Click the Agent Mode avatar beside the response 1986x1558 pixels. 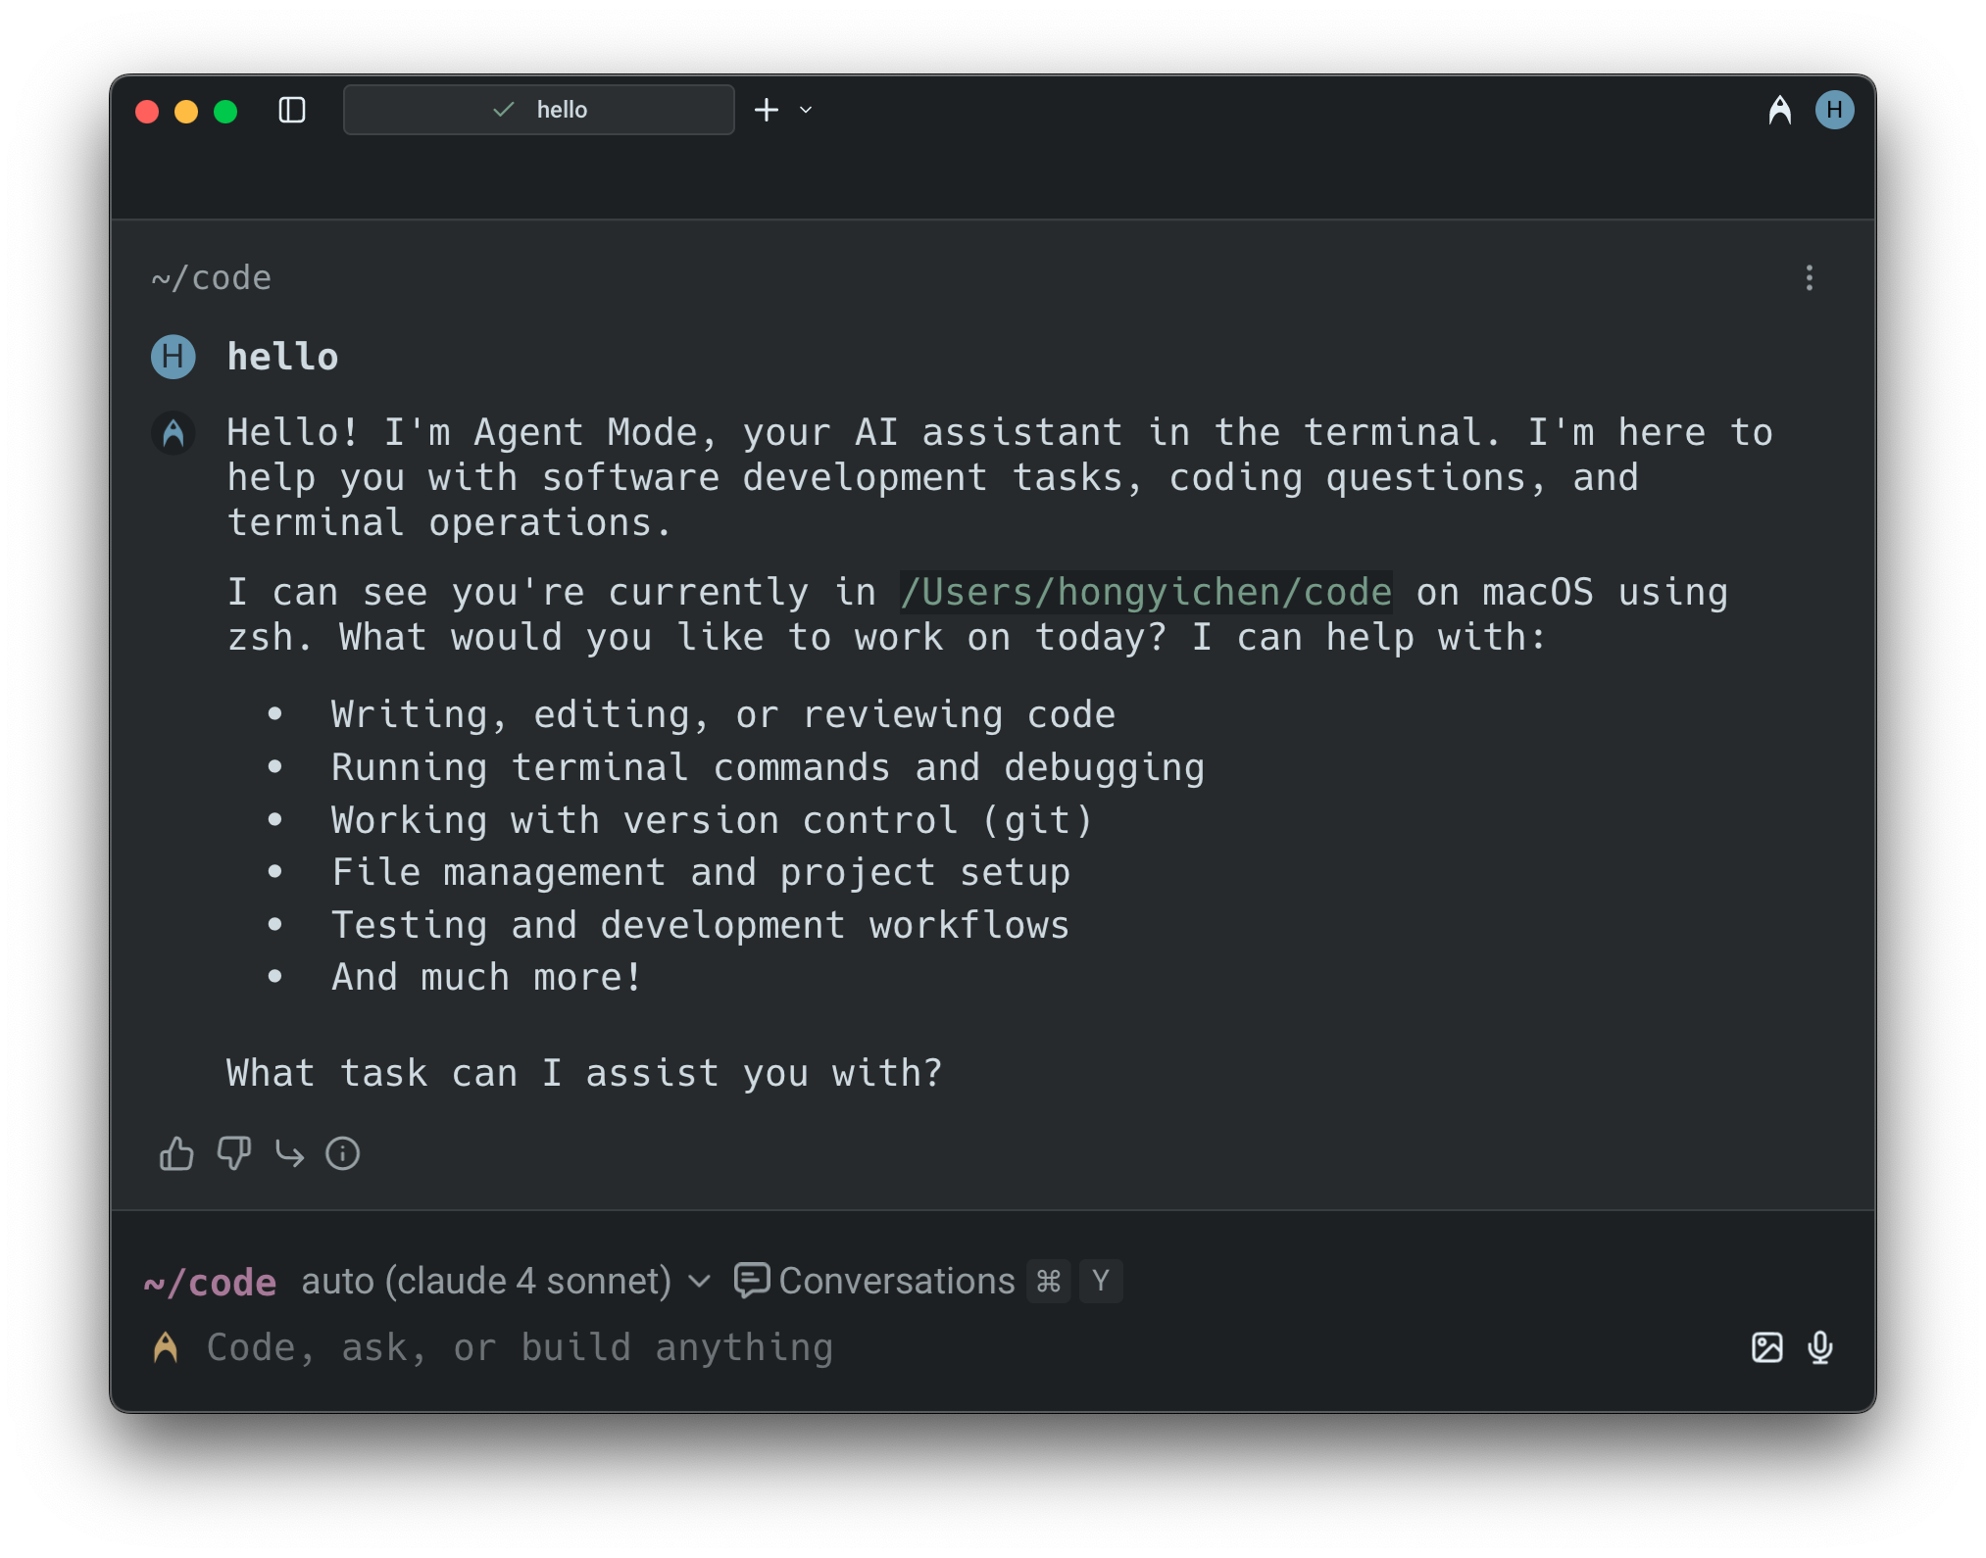point(174,432)
